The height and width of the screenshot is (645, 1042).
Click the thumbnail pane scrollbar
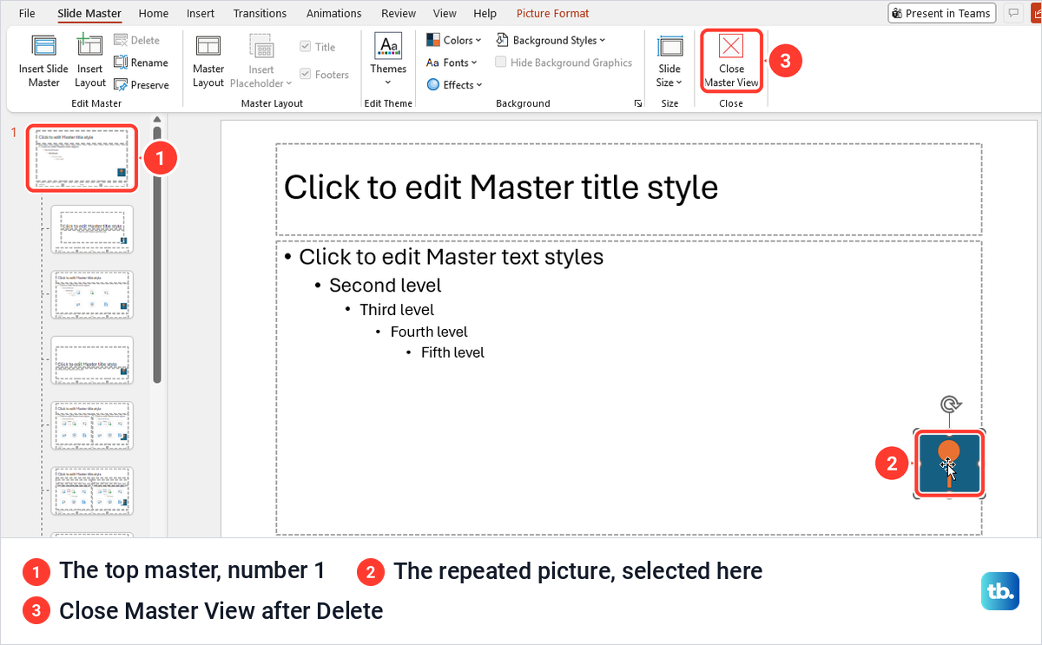(157, 255)
